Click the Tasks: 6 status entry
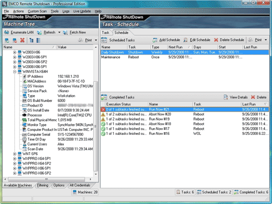The image size is (272, 204). (x=185, y=192)
